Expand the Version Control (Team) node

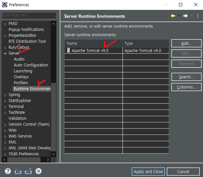5,125
